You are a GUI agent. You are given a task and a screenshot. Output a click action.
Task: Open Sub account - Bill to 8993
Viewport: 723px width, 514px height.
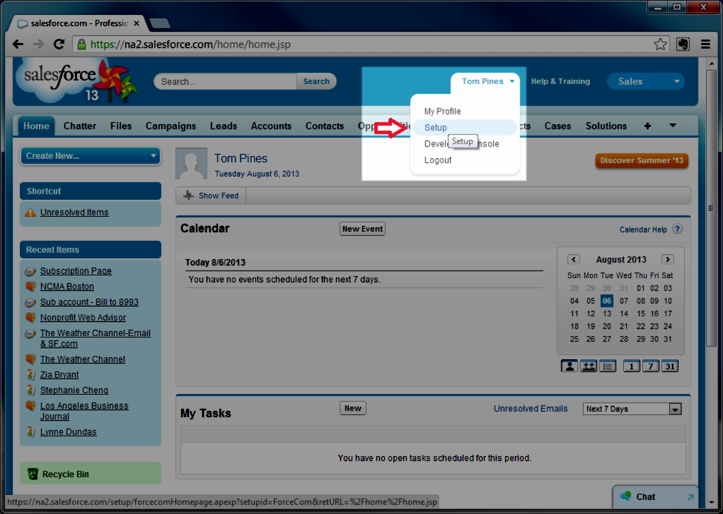click(89, 302)
